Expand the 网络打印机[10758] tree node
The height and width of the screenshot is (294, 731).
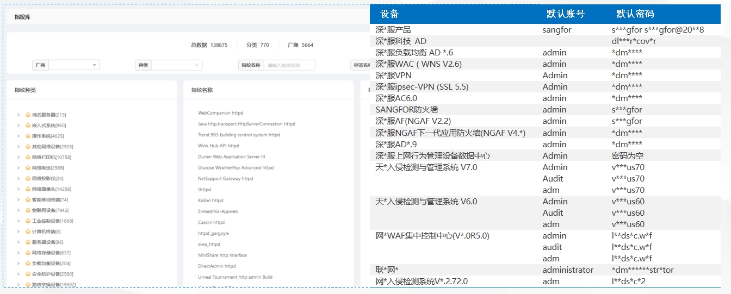(18, 157)
